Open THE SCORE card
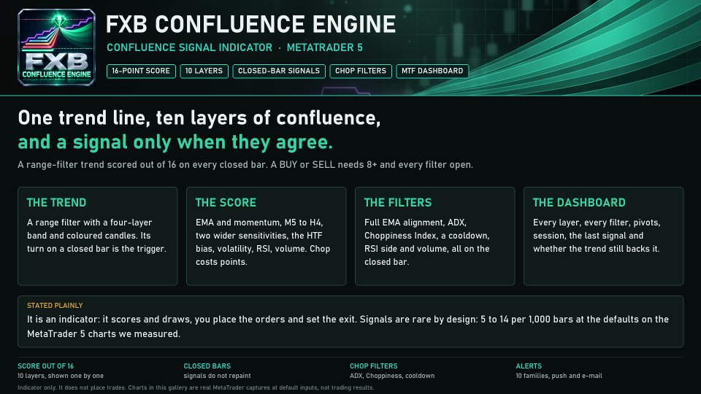The height and width of the screenshot is (394, 701). [266, 236]
